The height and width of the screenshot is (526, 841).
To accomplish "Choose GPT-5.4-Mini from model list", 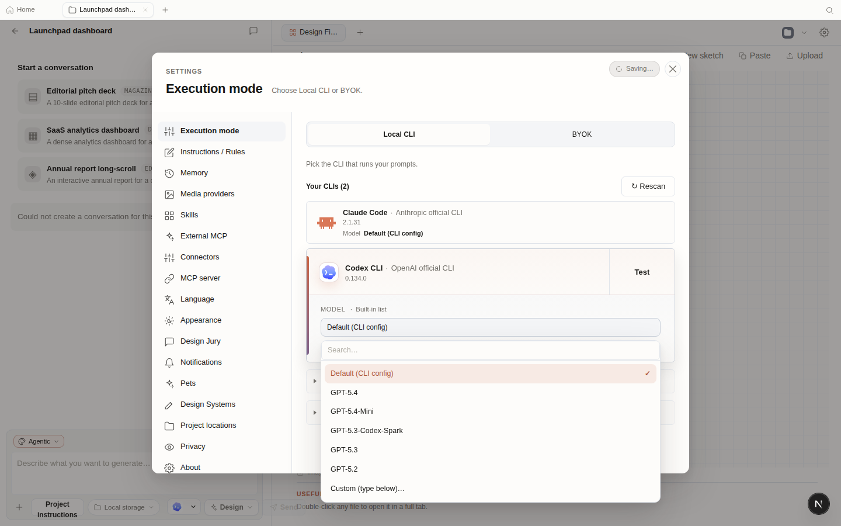I will pyautogui.click(x=491, y=411).
